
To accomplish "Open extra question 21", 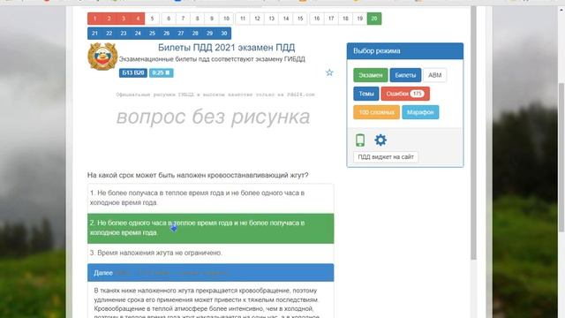I will tap(94, 34).
